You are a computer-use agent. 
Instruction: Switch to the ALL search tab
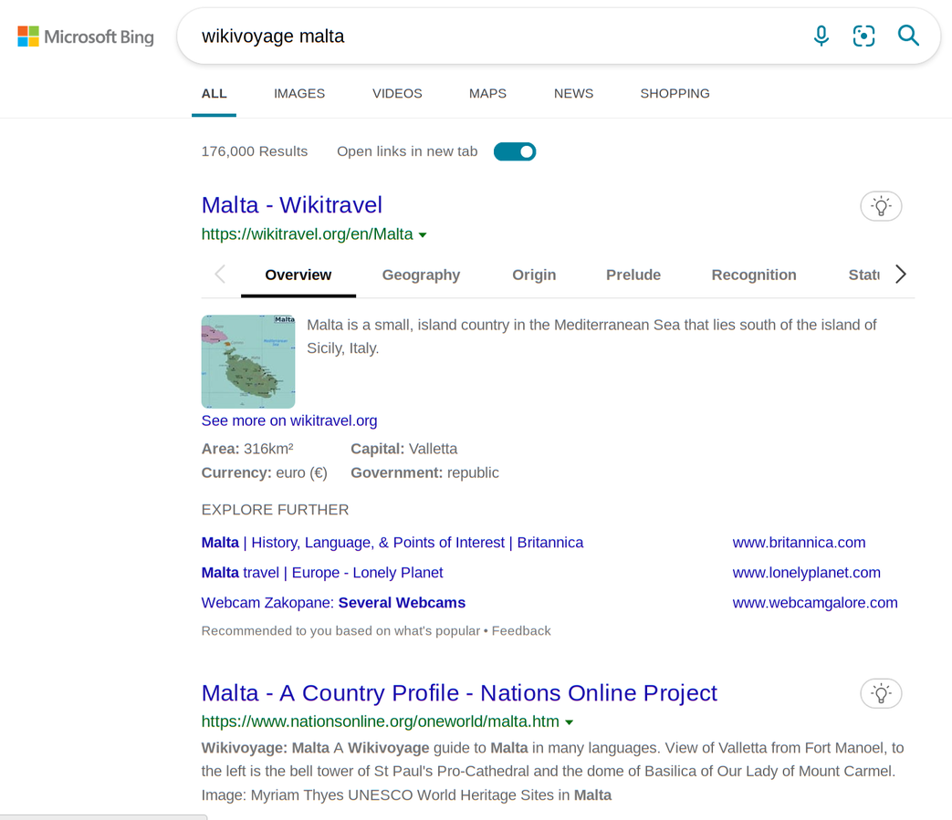pyautogui.click(x=214, y=93)
